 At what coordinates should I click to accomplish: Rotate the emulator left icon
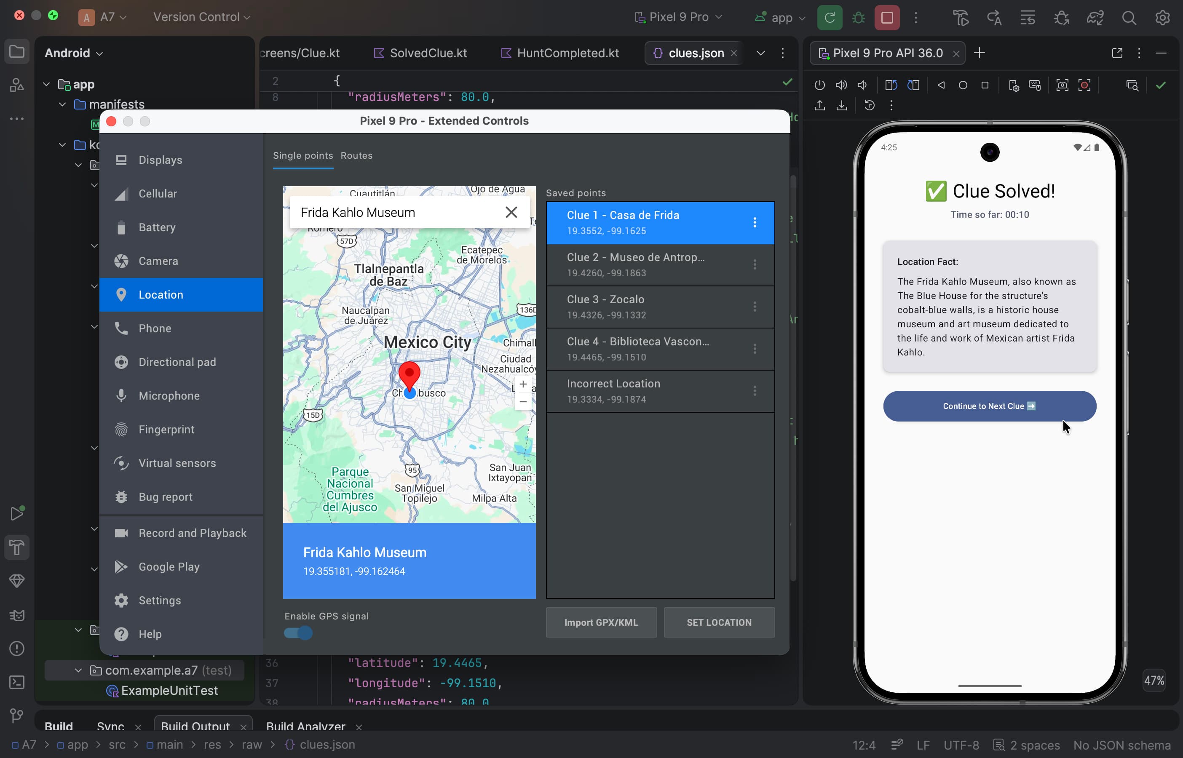click(x=891, y=85)
